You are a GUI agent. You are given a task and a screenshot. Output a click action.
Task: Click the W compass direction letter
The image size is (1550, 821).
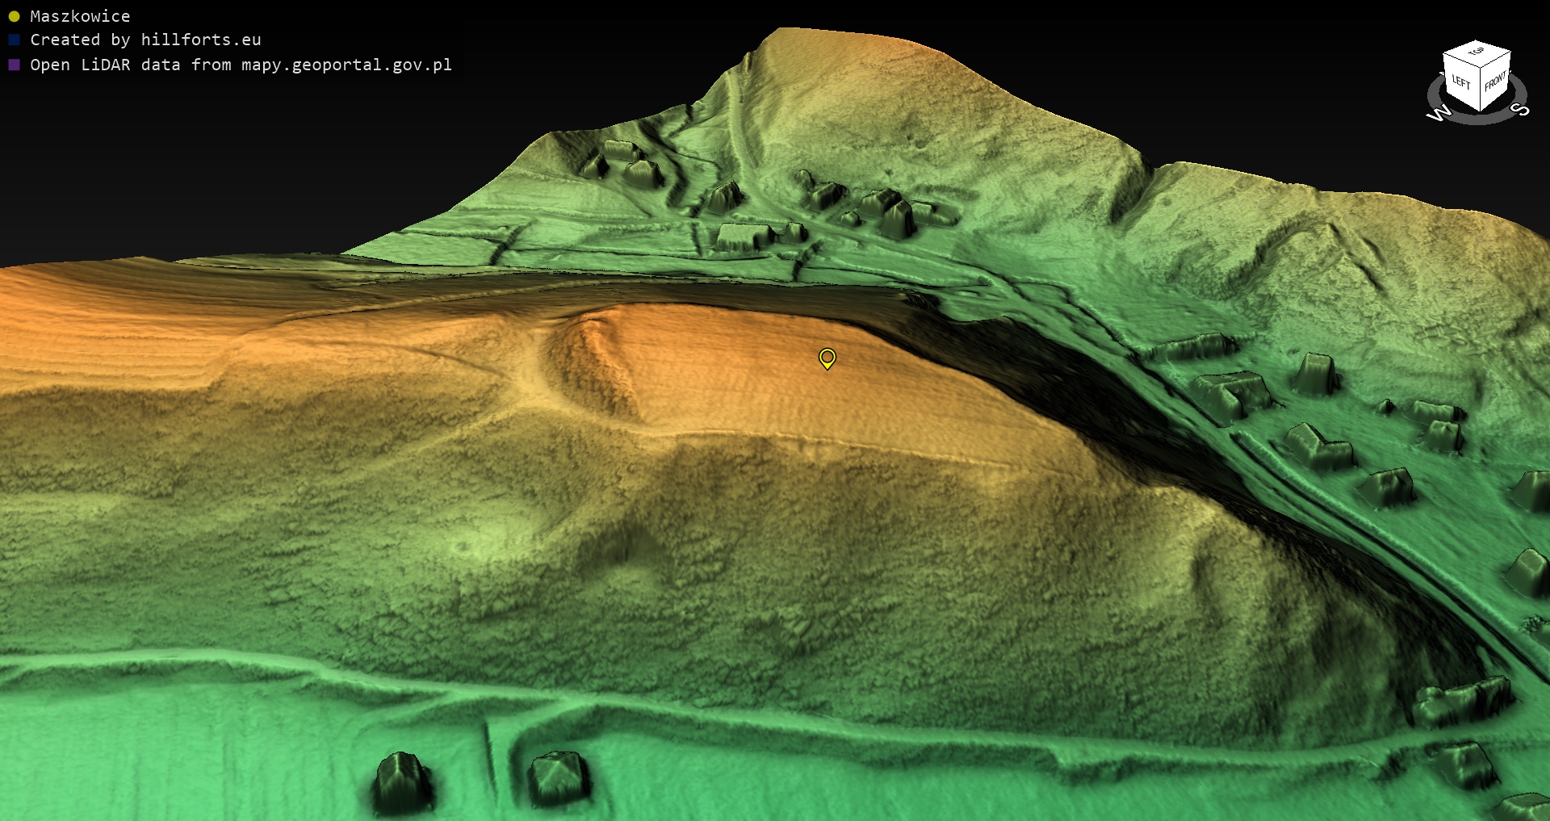pos(1438,114)
